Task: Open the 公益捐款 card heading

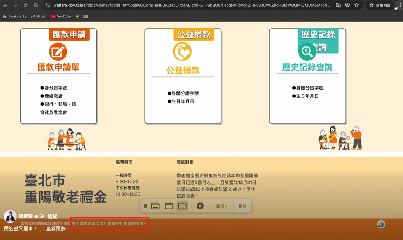Action: click(183, 70)
